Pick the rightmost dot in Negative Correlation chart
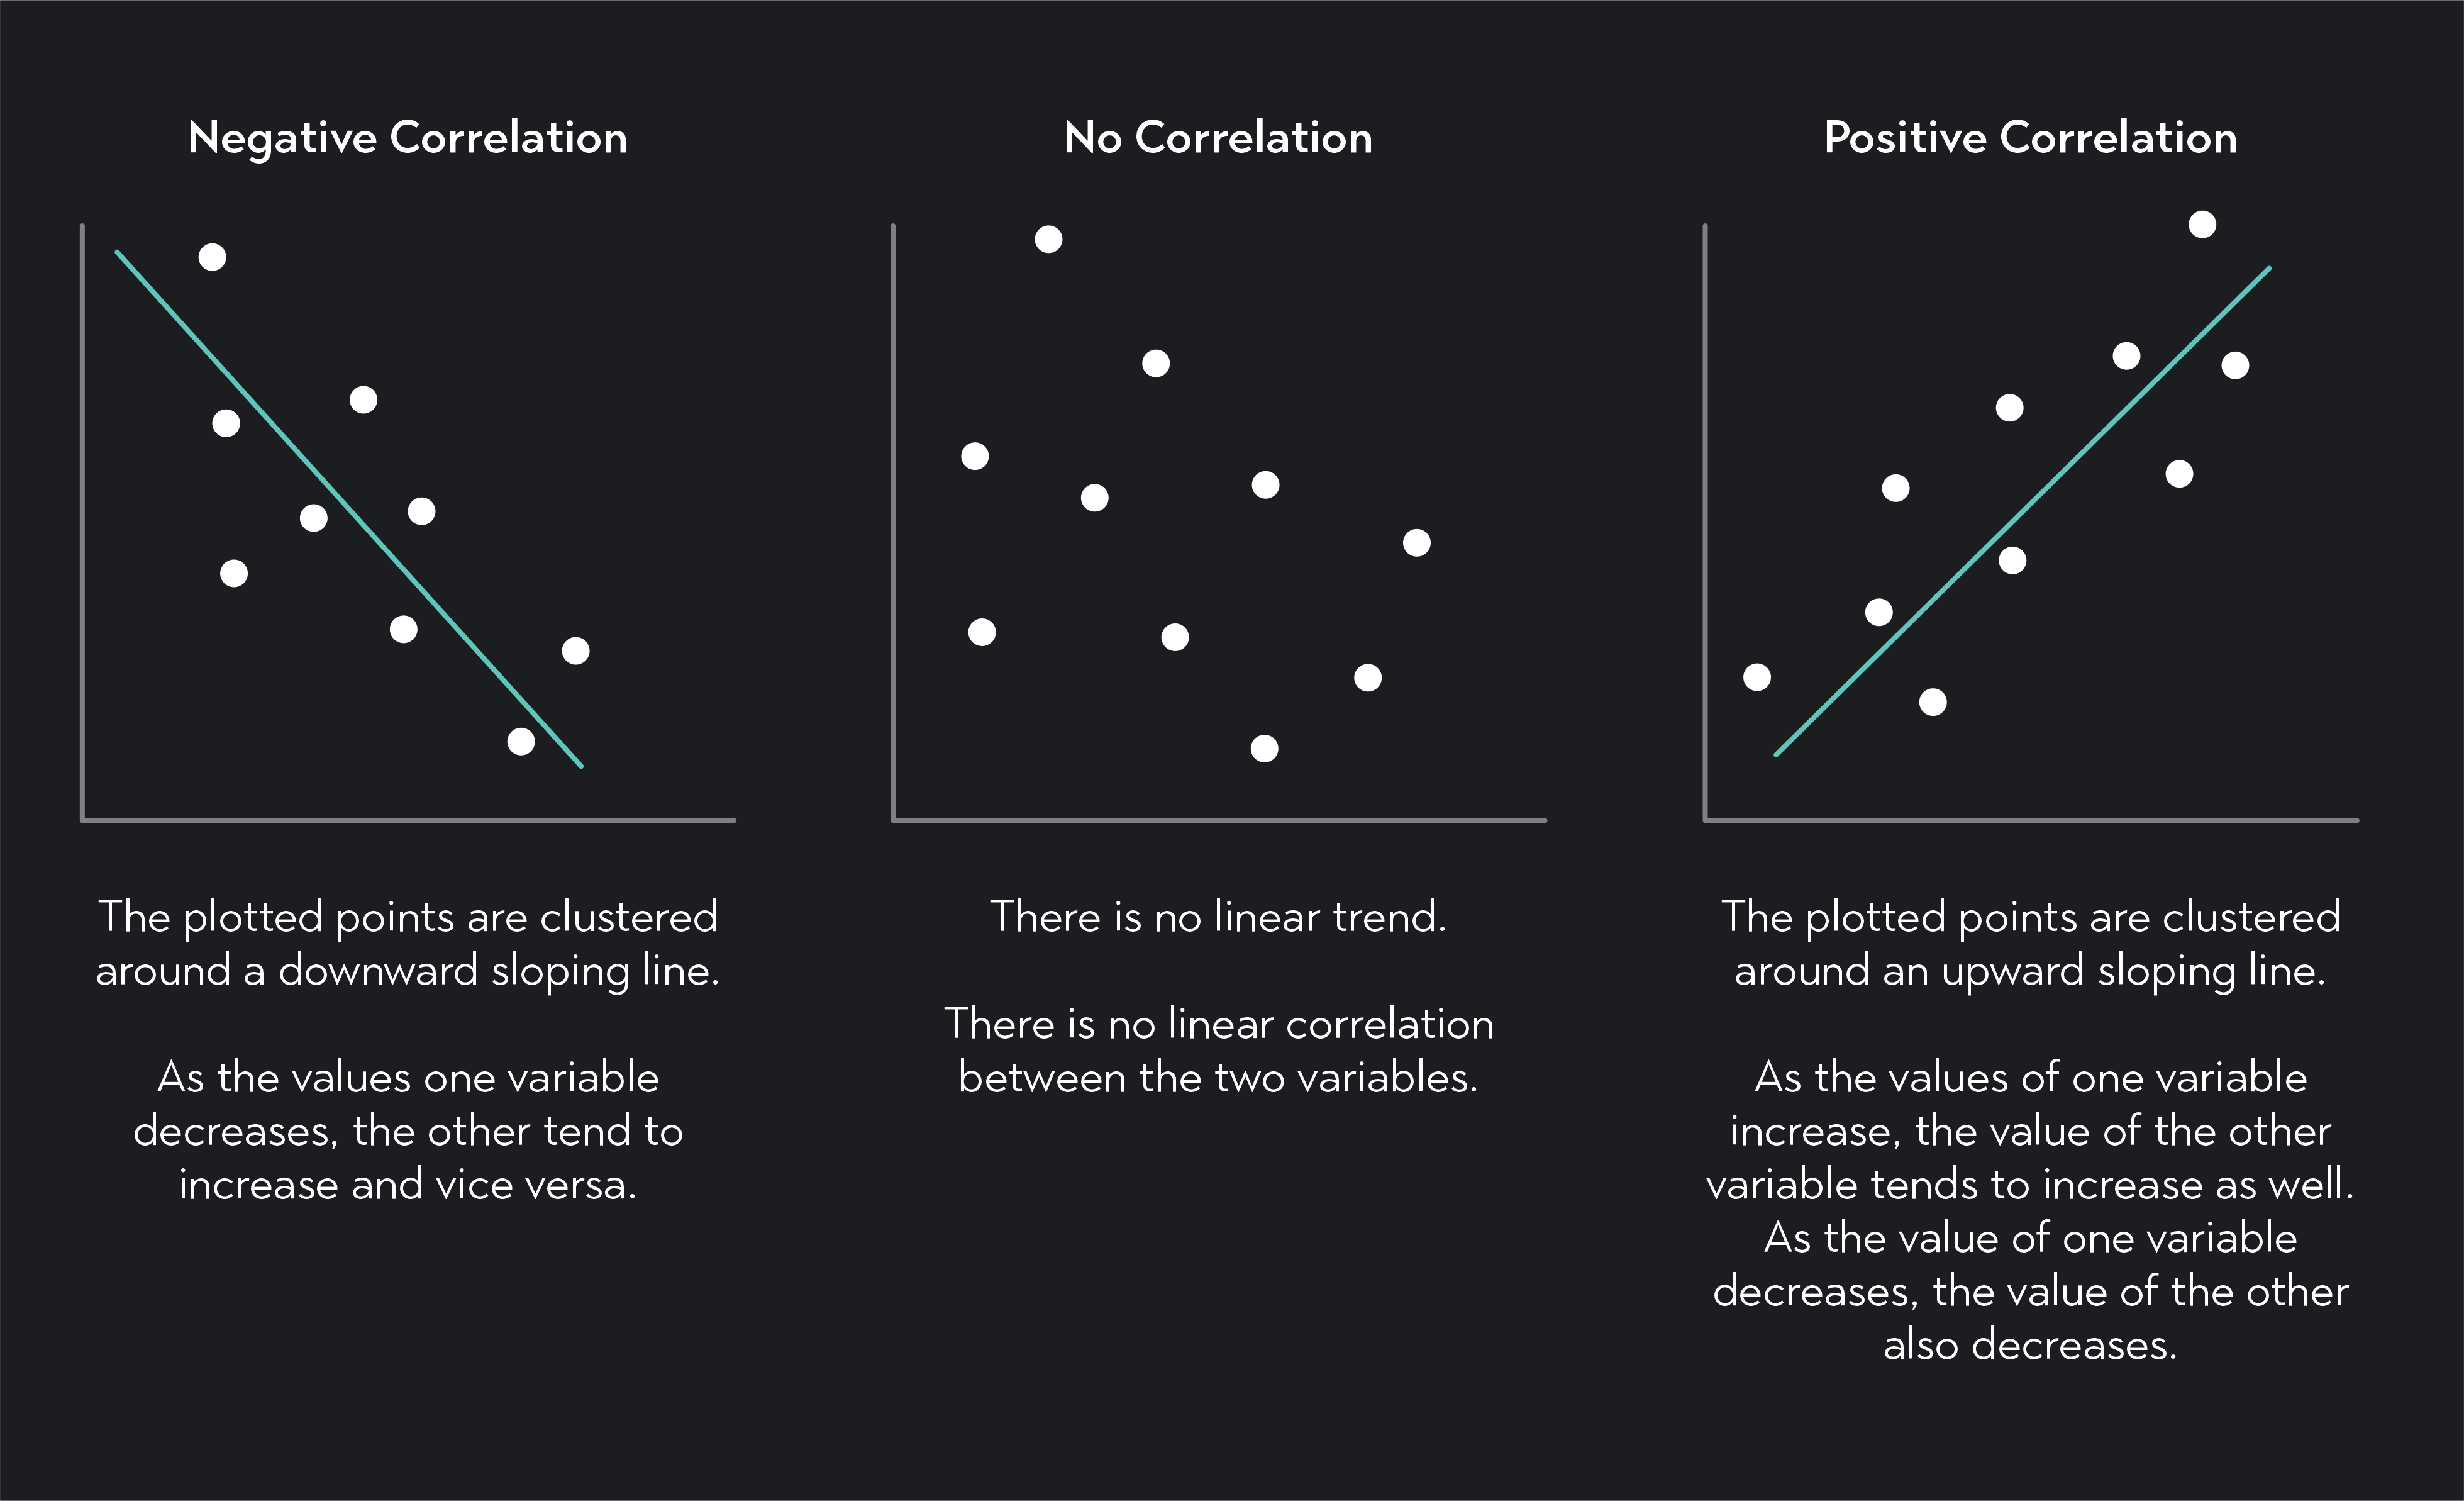The width and height of the screenshot is (2464, 1501). 575,651
